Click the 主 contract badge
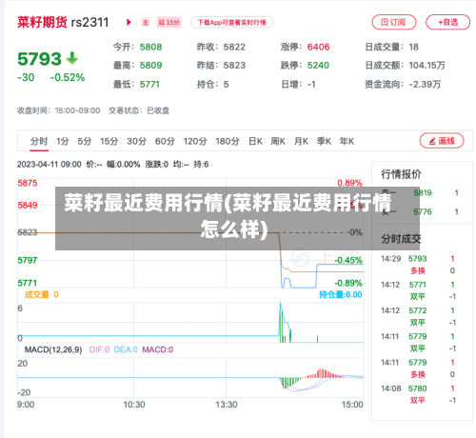The height and width of the screenshot is (438, 476). point(146,22)
